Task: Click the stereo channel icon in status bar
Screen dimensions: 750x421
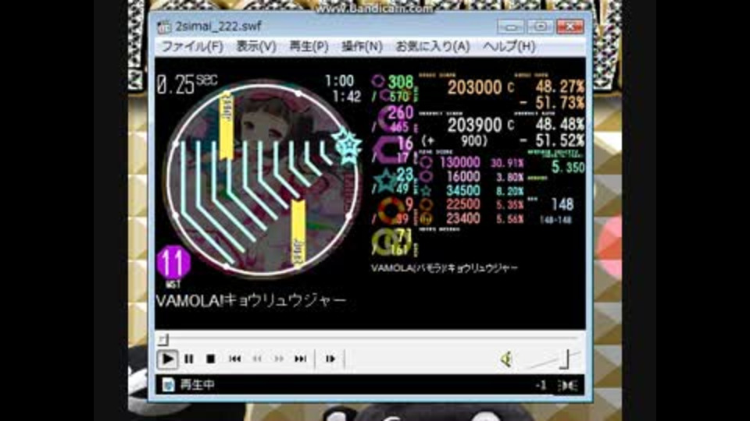Action: [x=568, y=385]
